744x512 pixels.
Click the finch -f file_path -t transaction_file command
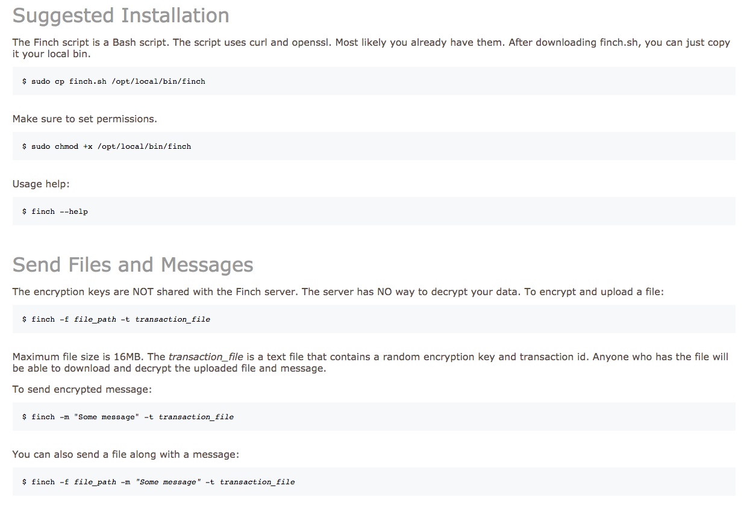(116, 319)
